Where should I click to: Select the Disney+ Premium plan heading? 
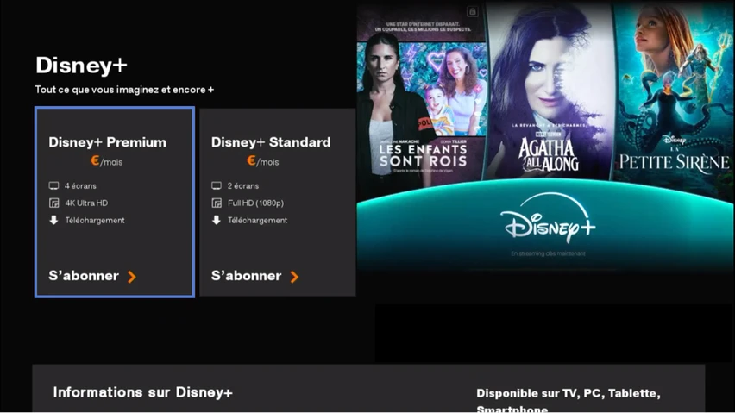(x=107, y=142)
